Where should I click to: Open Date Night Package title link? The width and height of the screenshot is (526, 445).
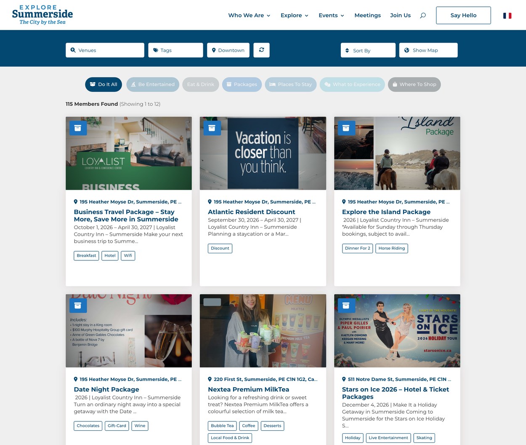click(106, 389)
